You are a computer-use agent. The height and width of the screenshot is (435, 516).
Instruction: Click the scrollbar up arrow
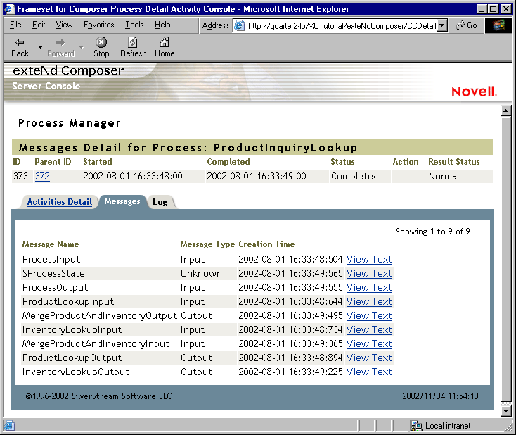[x=505, y=111]
